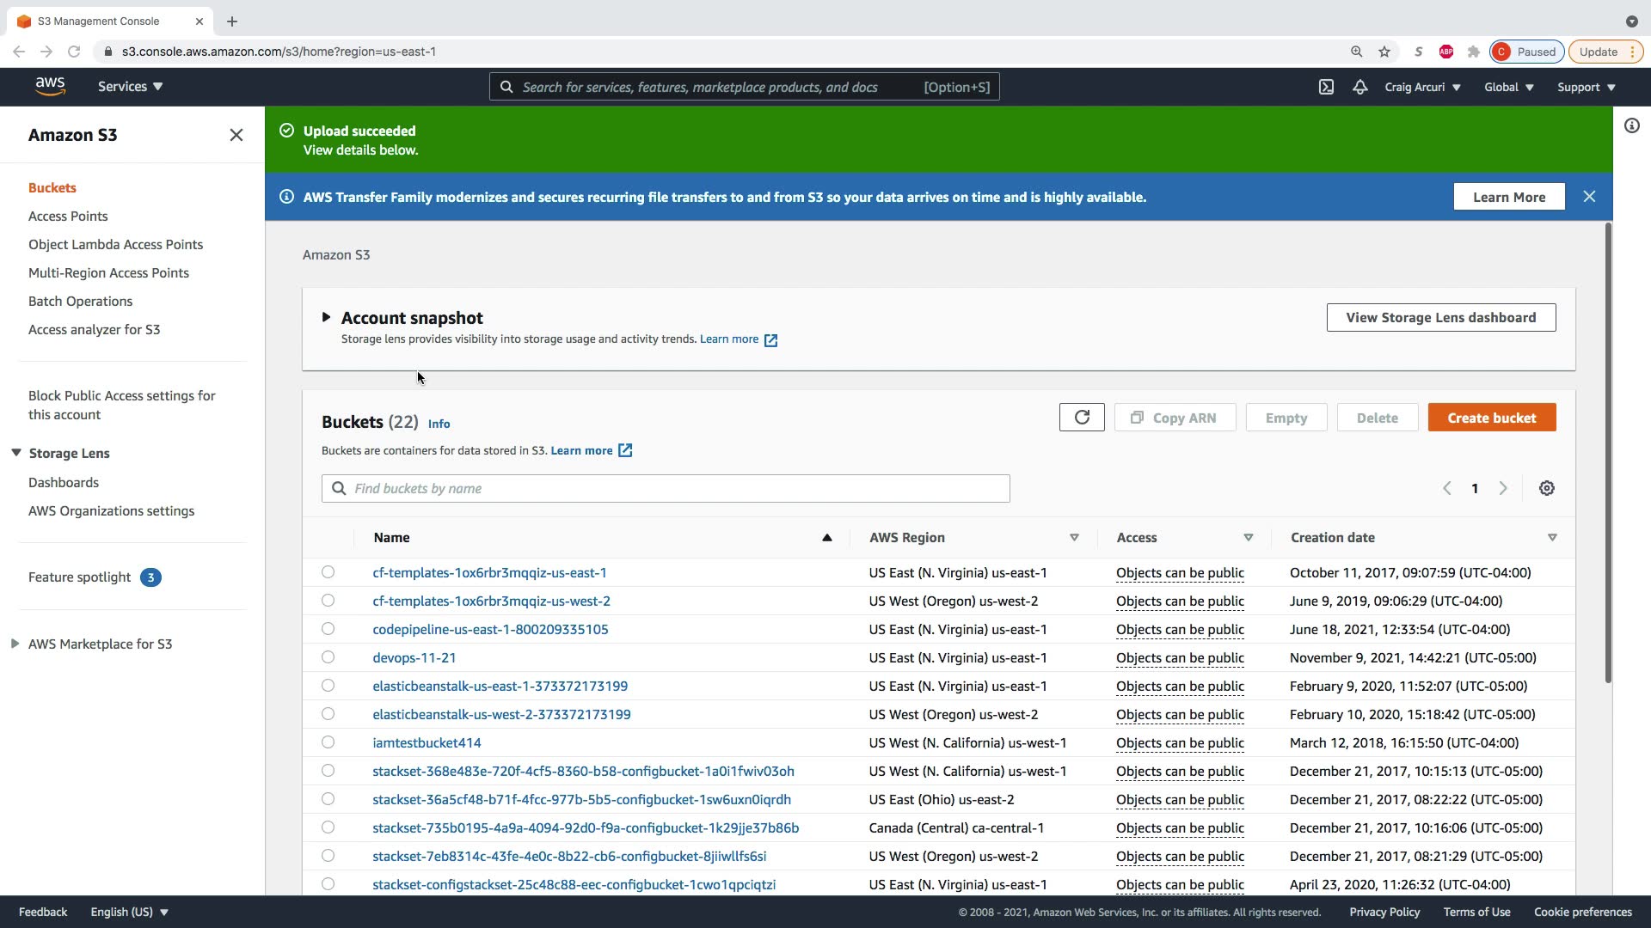Viewport: 1651px width, 928px height.
Task: Click the Find buckets by name field
Action: tap(666, 488)
